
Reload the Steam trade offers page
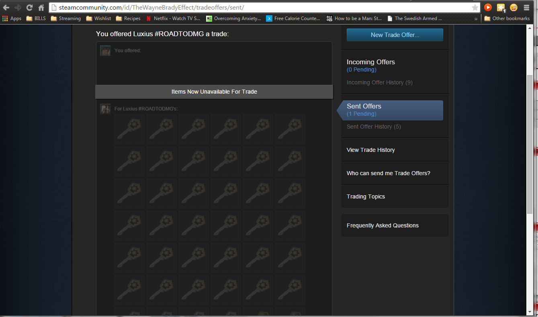pos(29,8)
